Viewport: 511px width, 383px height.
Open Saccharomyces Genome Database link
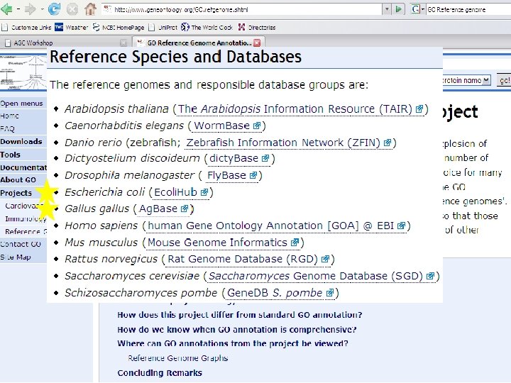point(315,276)
